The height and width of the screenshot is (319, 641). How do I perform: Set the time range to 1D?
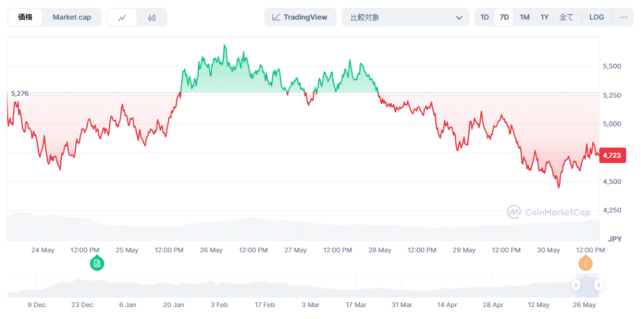coord(485,18)
